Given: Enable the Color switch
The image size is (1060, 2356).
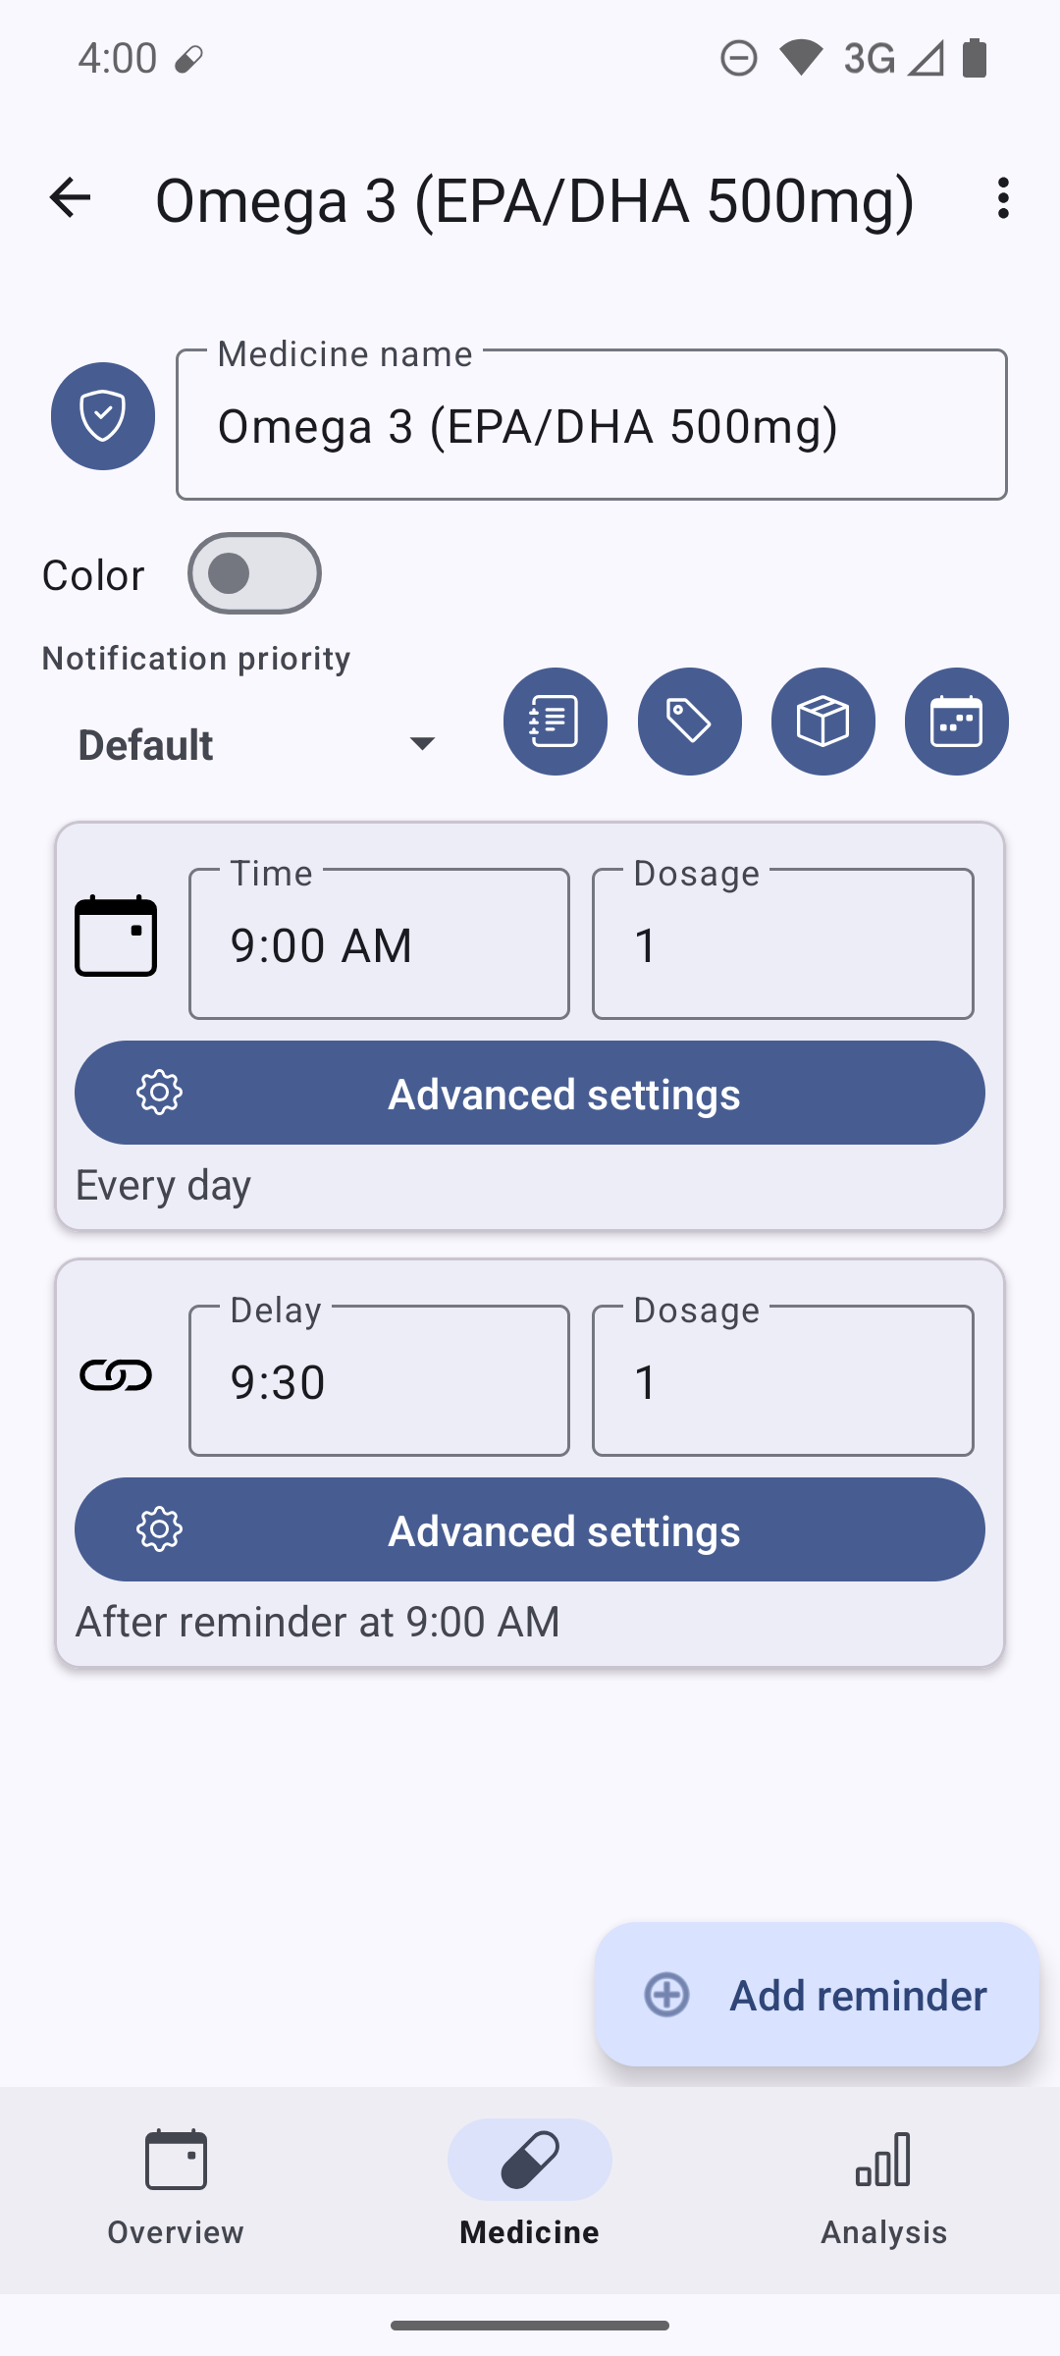Looking at the screenshot, I should pos(254,573).
